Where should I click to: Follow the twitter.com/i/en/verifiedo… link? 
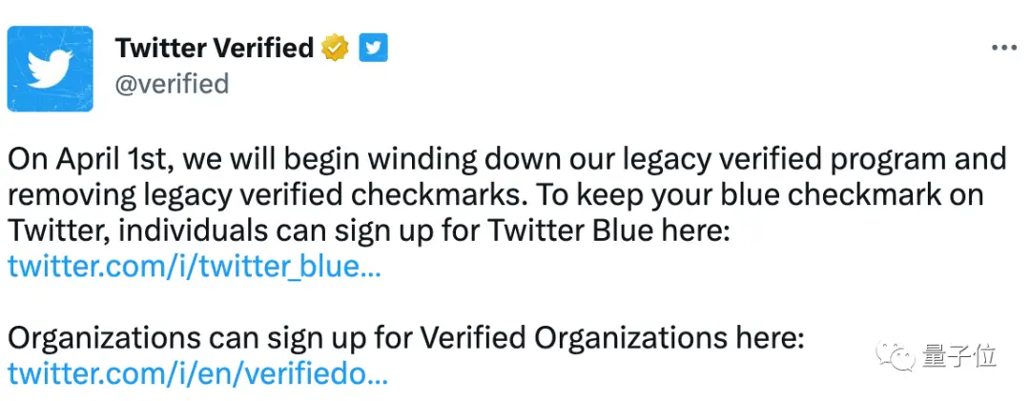pos(197,373)
